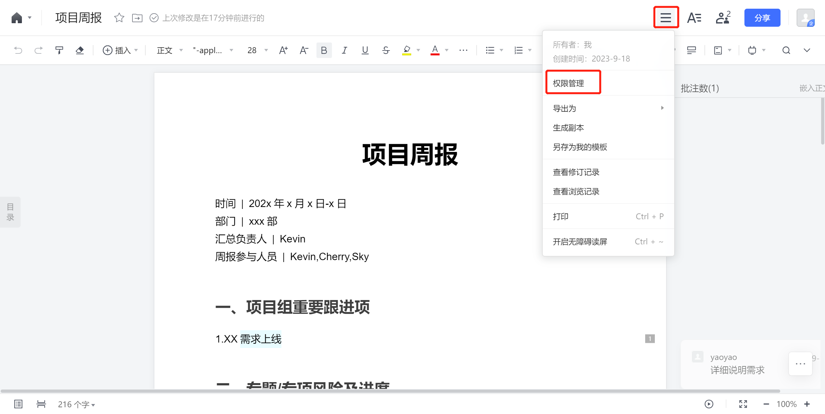Open the hamburger menu icon
825x414 pixels.
click(x=666, y=18)
